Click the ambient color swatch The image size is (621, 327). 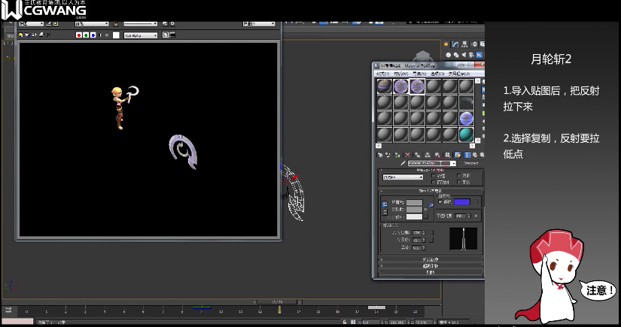click(414, 202)
